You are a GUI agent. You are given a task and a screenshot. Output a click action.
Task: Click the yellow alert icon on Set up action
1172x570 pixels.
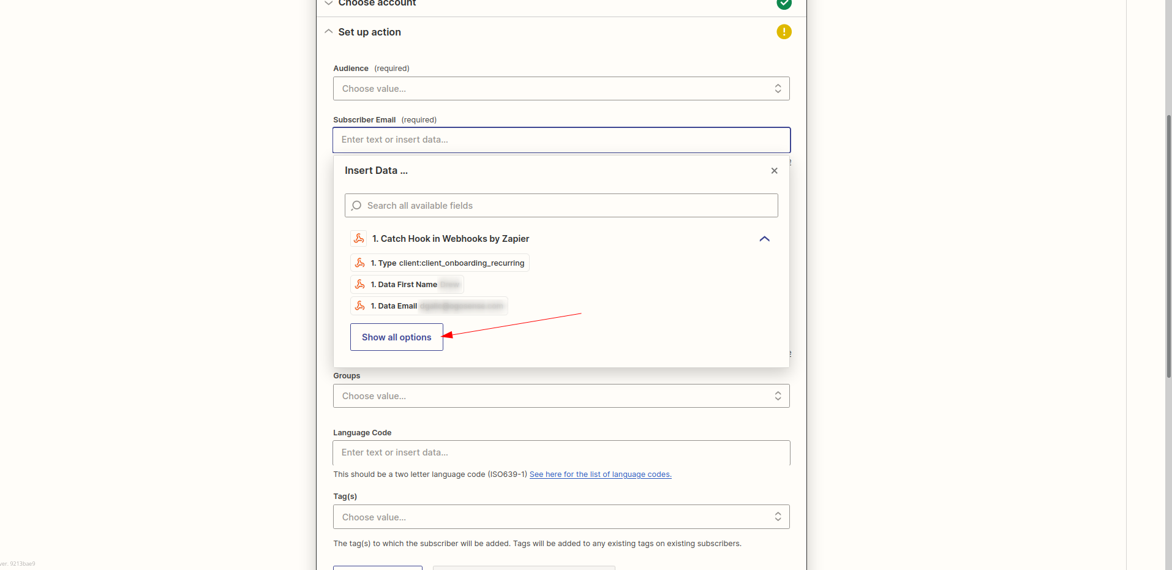784,31
